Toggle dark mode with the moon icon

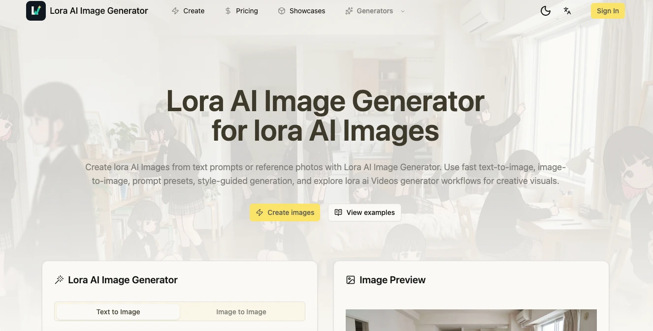point(546,11)
